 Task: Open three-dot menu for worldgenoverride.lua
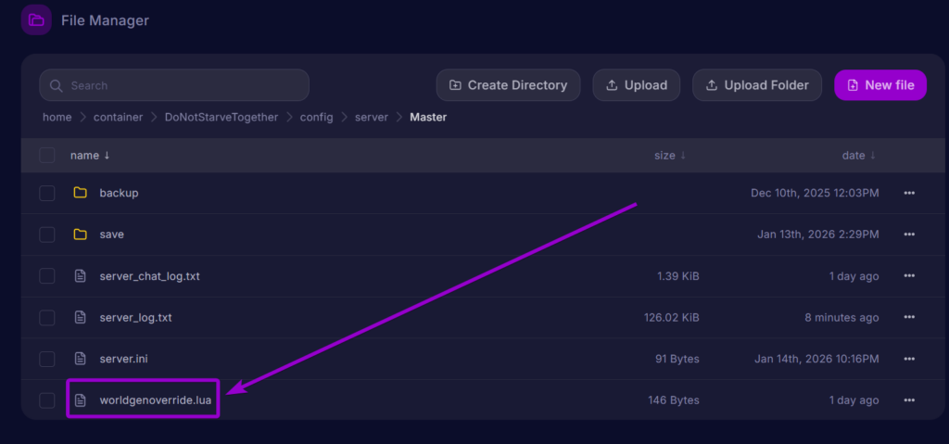click(x=909, y=400)
